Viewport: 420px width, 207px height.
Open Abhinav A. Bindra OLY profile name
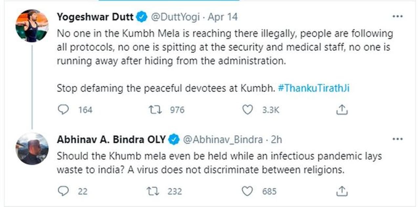(112, 140)
